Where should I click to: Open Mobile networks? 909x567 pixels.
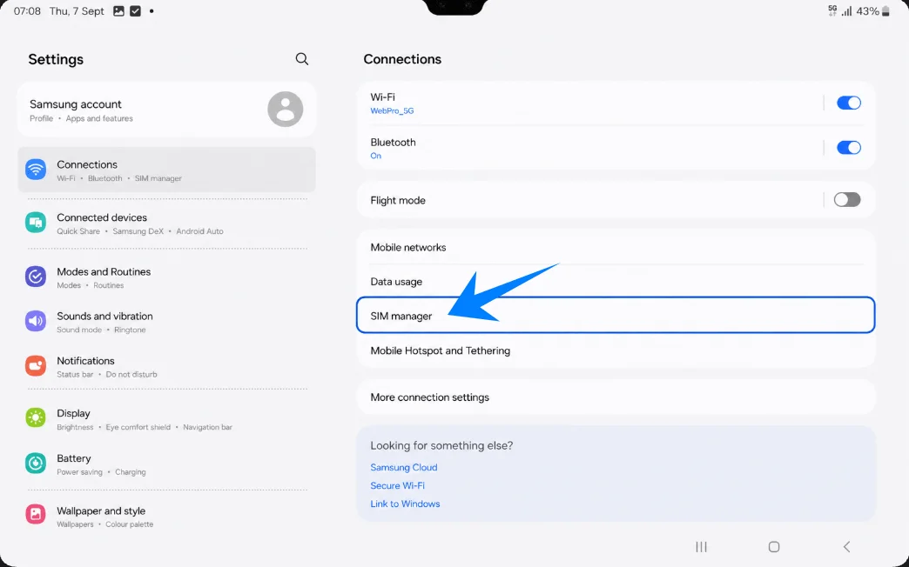[616, 247]
